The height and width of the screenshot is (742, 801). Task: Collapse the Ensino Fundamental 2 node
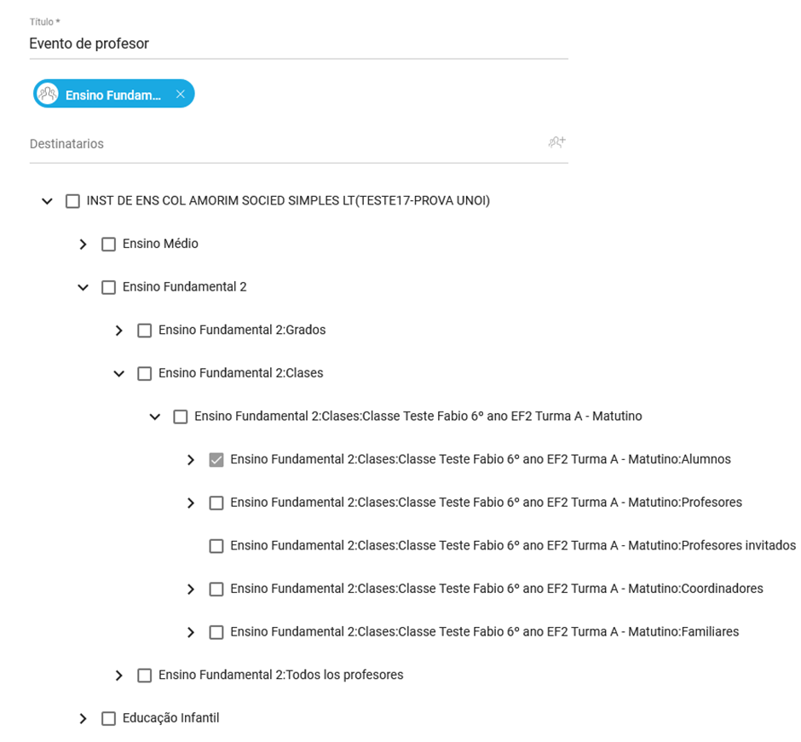click(83, 288)
